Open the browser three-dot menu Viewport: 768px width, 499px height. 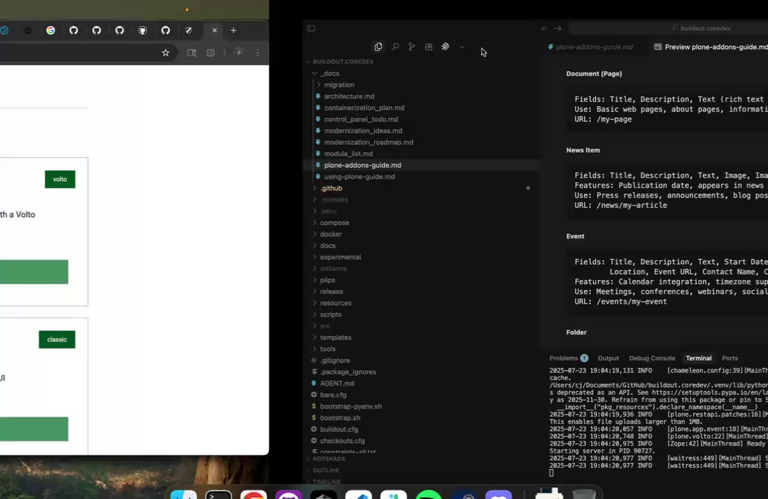tap(258, 53)
